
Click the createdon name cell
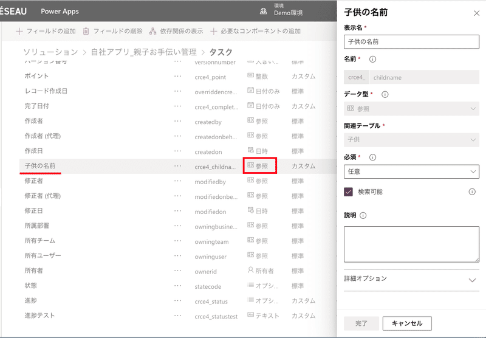(x=208, y=152)
